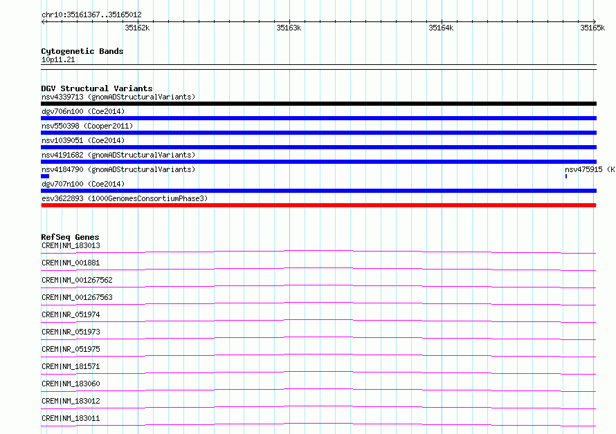Select the DGV Structural Variants track heading
This screenshot has height=434, width=616.
tap(97, 88)
